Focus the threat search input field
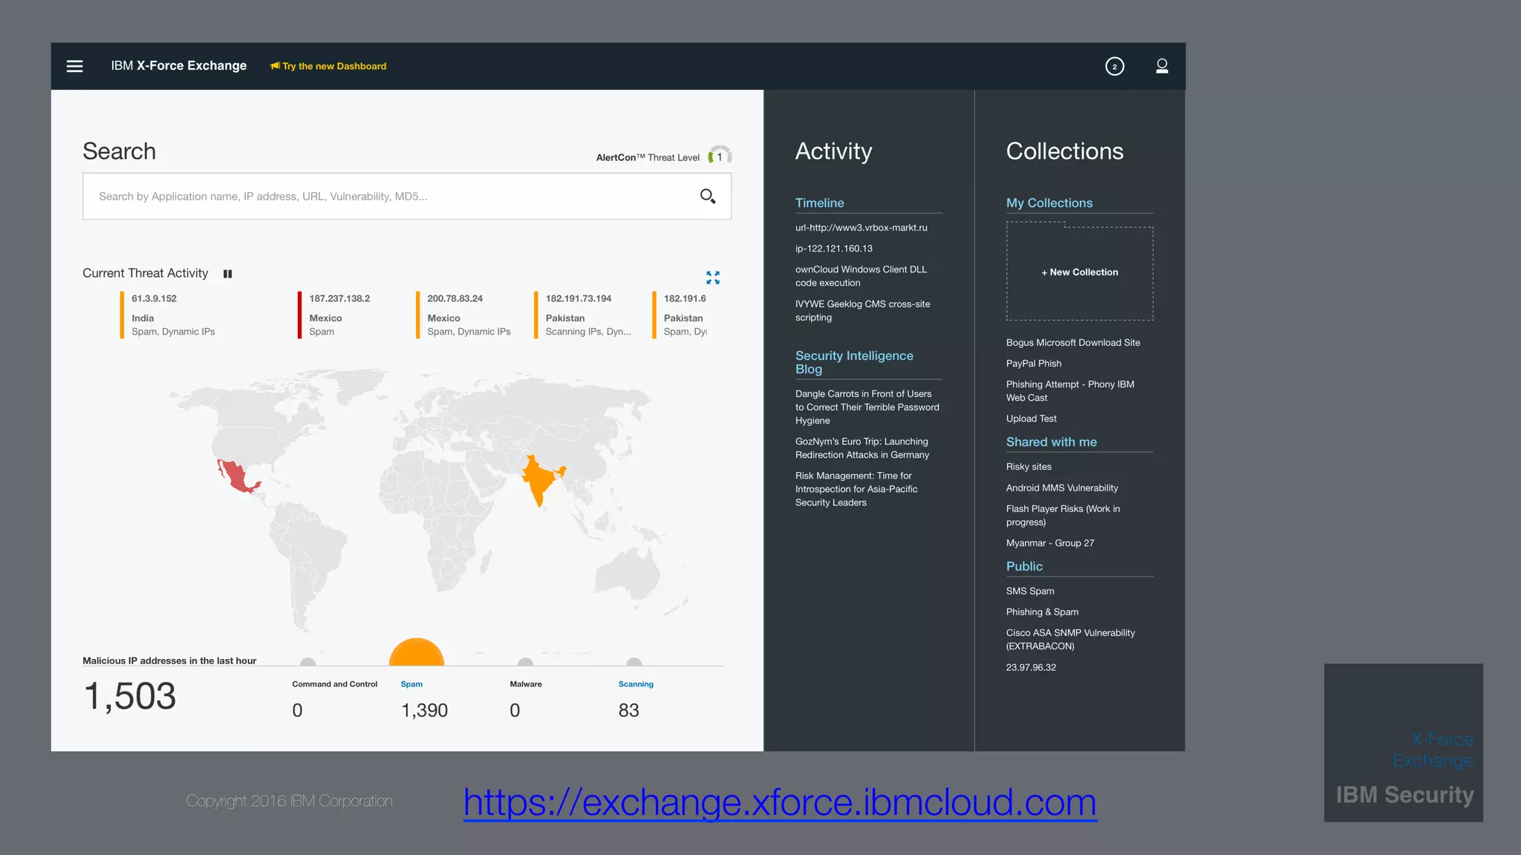The height and width of the screenshot is (855, 1521). click(x=407, y=196)
